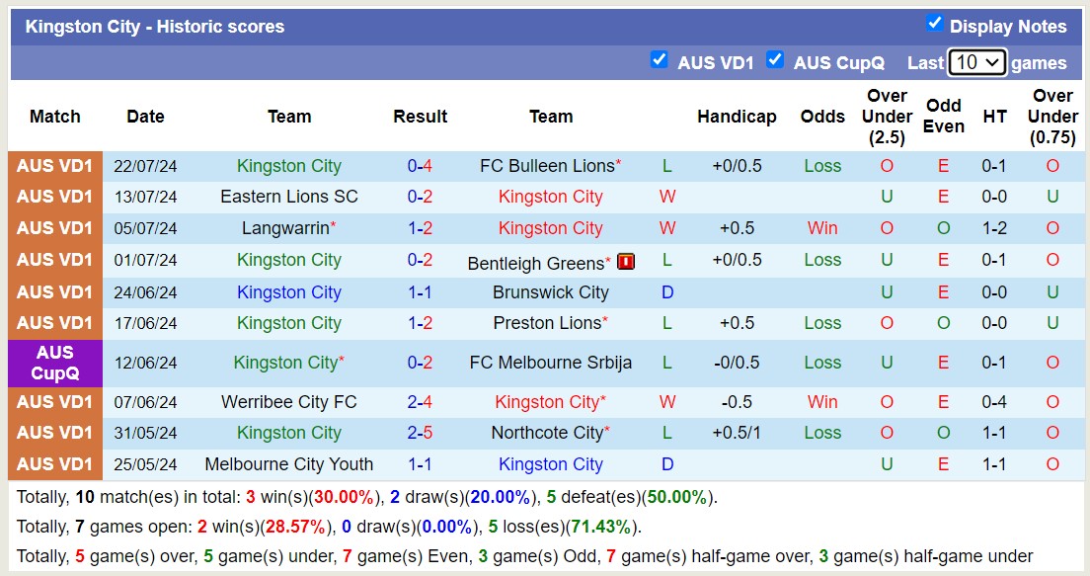1090x576 pixels.
Task: Open the FC Melbourne Srbija team page
Action: pos(550,363)
